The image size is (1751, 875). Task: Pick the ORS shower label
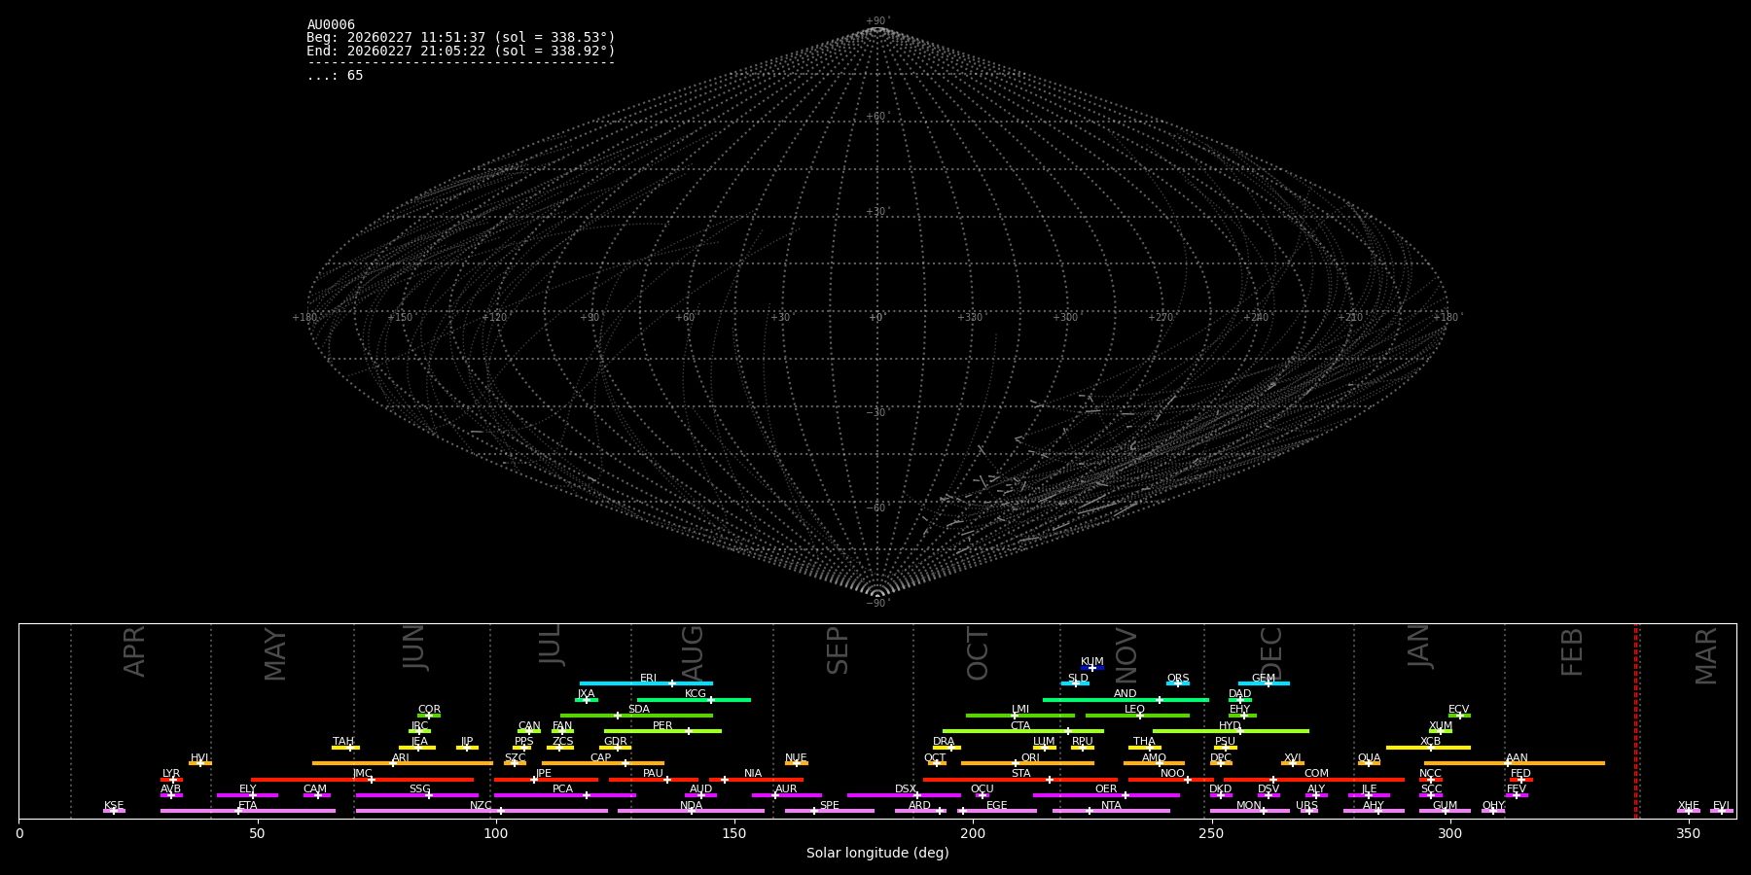tap(1178, 679)
